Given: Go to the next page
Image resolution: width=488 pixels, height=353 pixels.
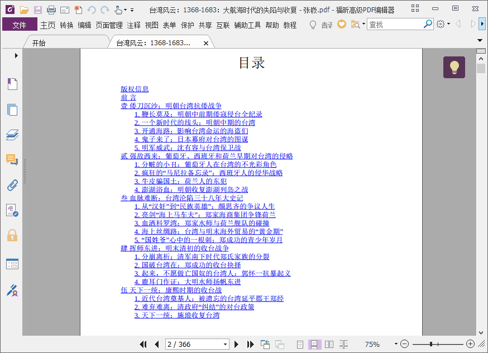Looking at the screenshot, I should [x=236, y=344].
